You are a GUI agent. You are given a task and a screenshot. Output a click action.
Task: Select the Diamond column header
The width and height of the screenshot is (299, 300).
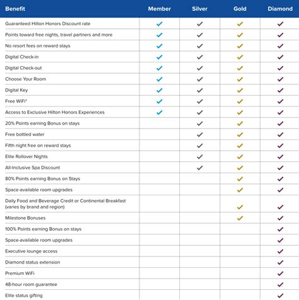pyautogui.click(x=280, y=9)
